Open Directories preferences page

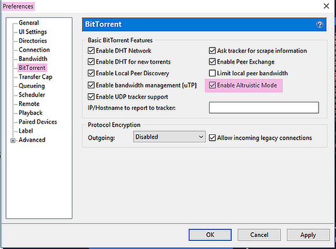click(x=32, y=41)
